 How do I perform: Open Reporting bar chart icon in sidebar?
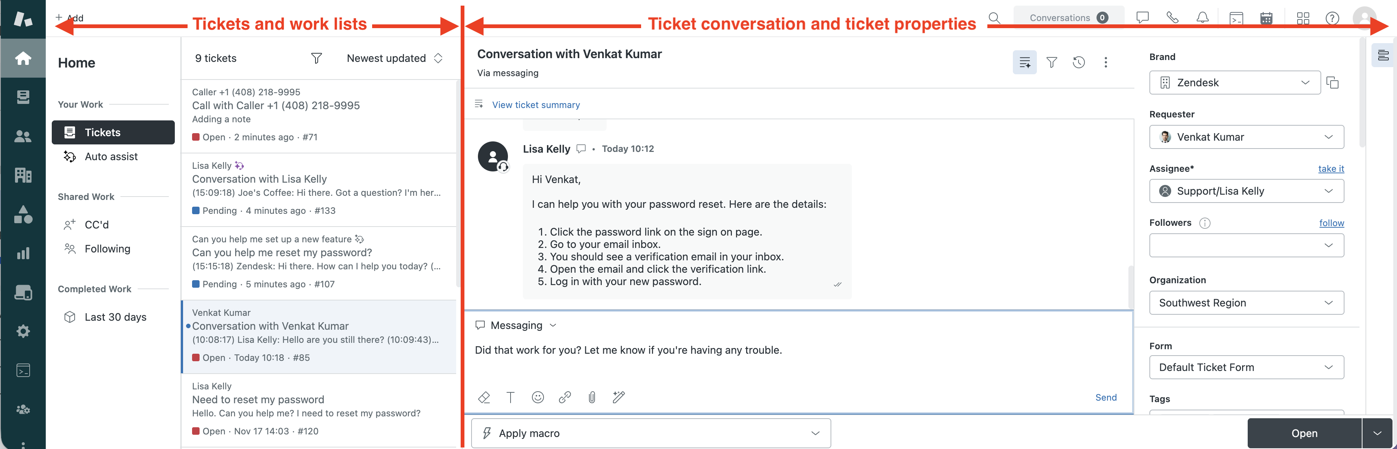pyautogui.click(x=23, y=253)
